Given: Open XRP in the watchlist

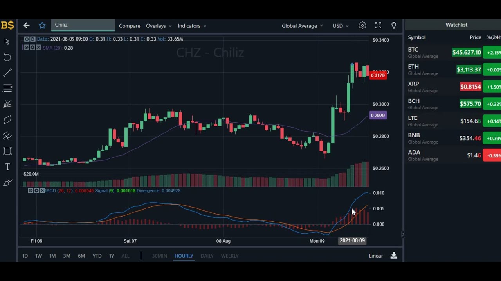Looking at the screenshot, I should coord(453,87).
